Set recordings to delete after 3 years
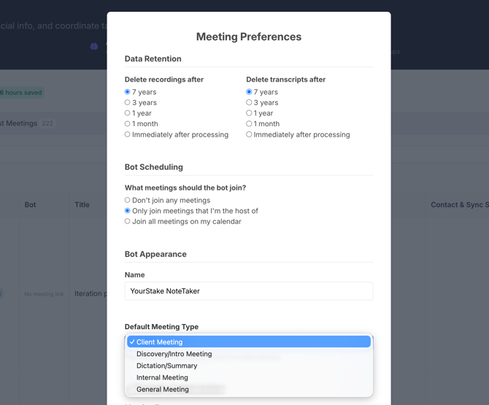Viewport: 489px width, 405px height. tap(128, 103)
